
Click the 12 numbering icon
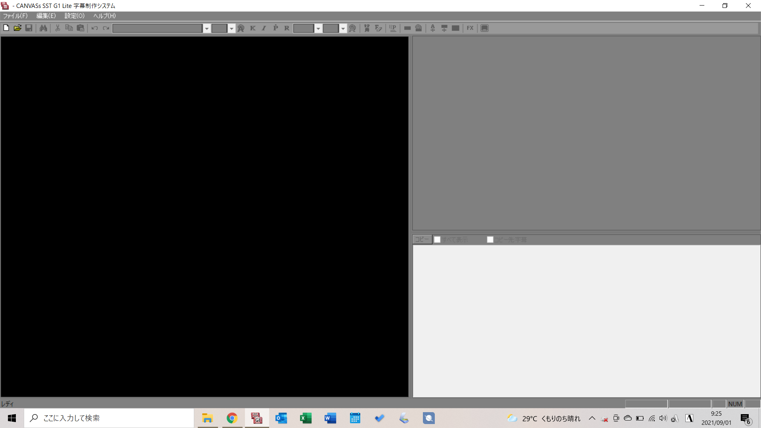coord(367,28)
